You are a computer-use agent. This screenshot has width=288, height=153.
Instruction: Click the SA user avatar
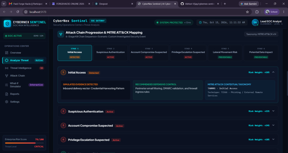pyautogui.click(x=255, y=23)
